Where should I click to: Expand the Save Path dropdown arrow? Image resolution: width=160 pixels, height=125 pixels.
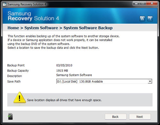pyautogui.click(x=150, y=81)
